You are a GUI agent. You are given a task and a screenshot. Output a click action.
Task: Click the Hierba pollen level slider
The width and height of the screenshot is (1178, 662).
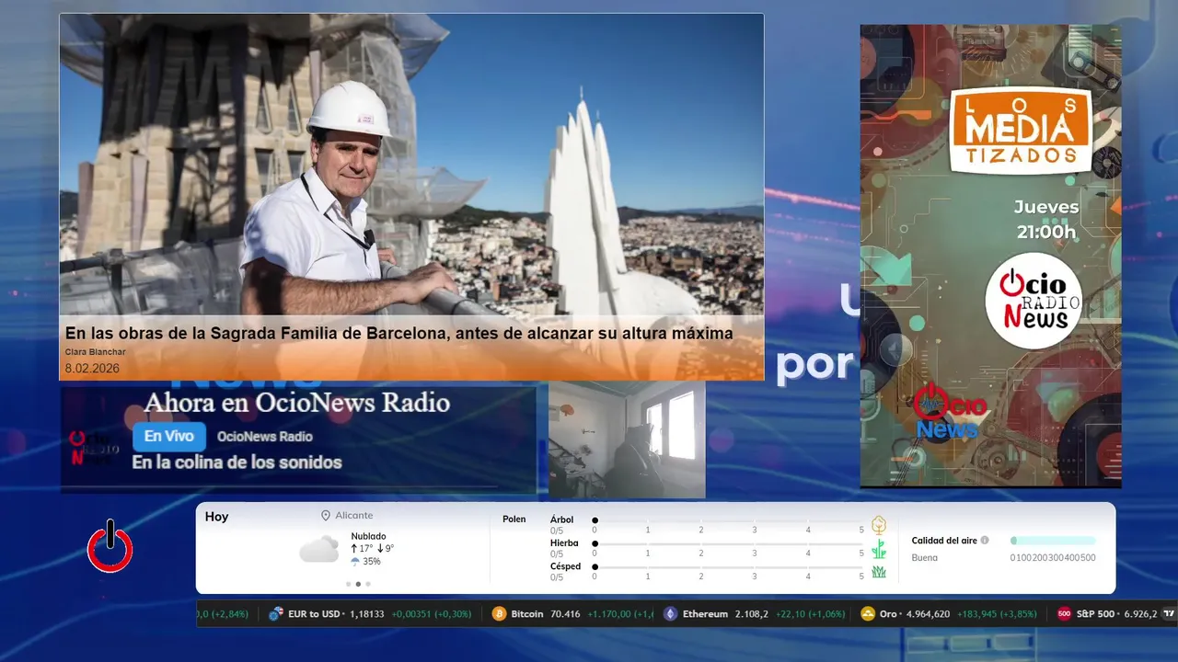coord(728,544)
